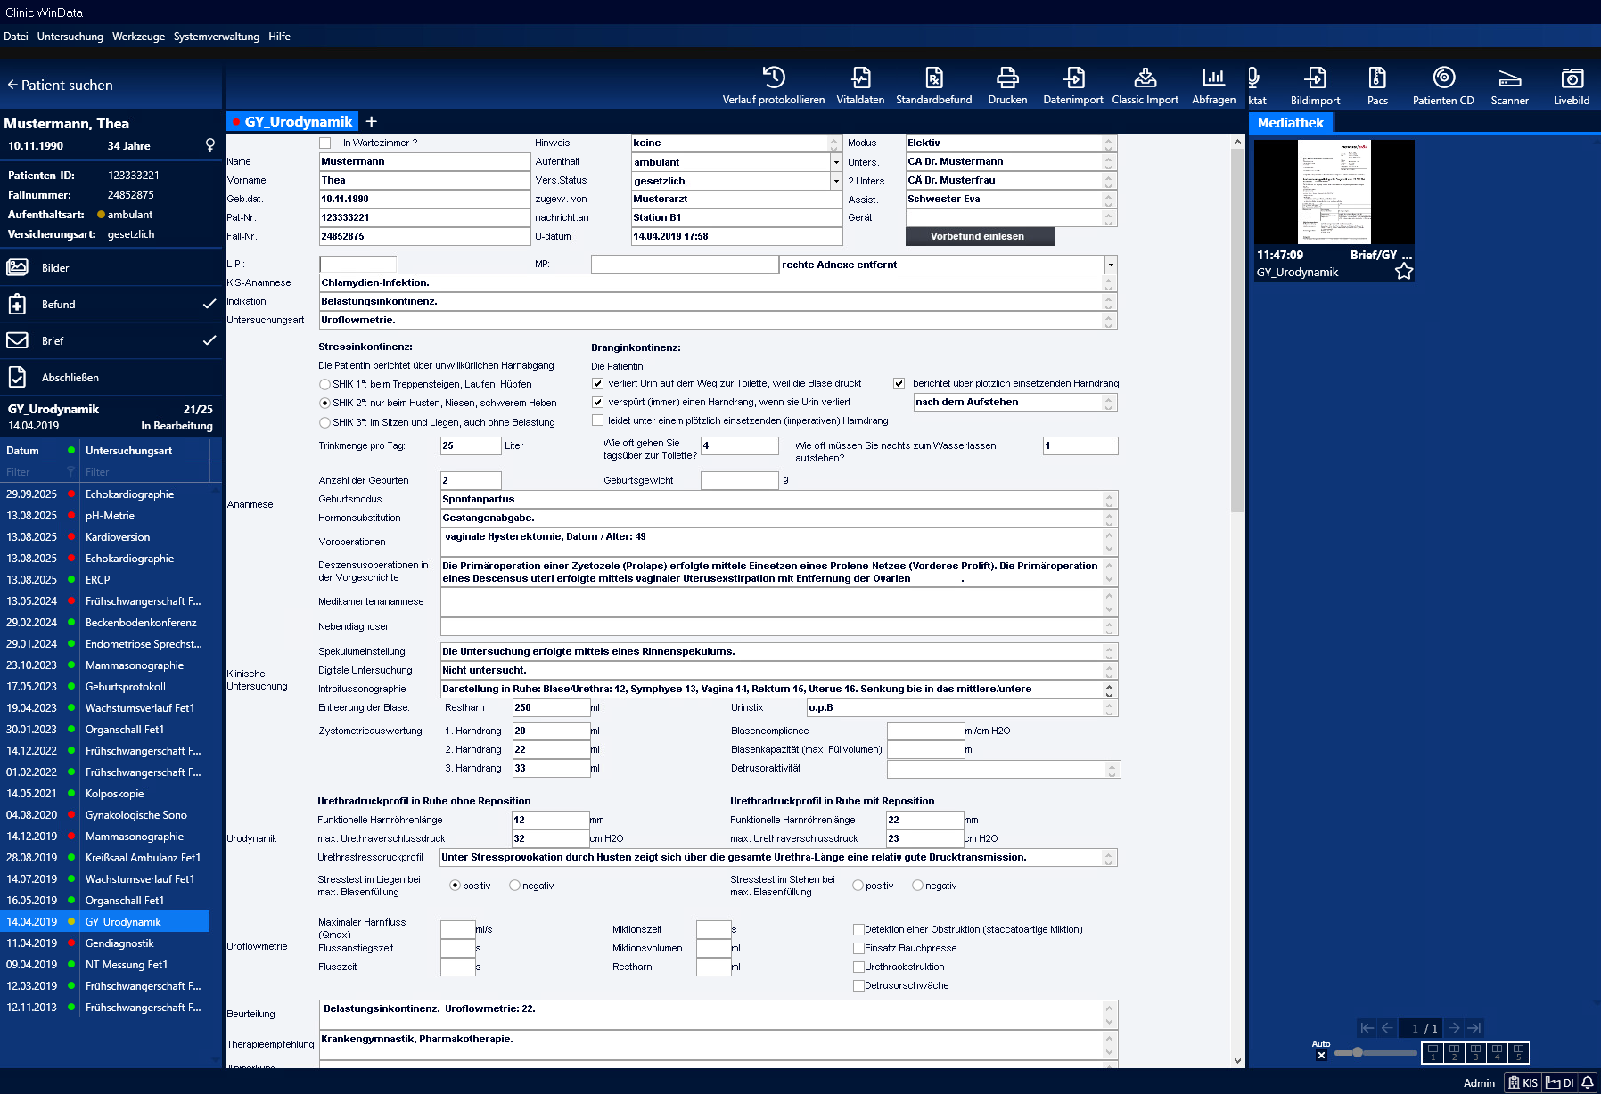Image resolution: width=1601 pixels, height=1094 pixels.
Task: Launch the Scanner tool
Action: [1509, 78]
